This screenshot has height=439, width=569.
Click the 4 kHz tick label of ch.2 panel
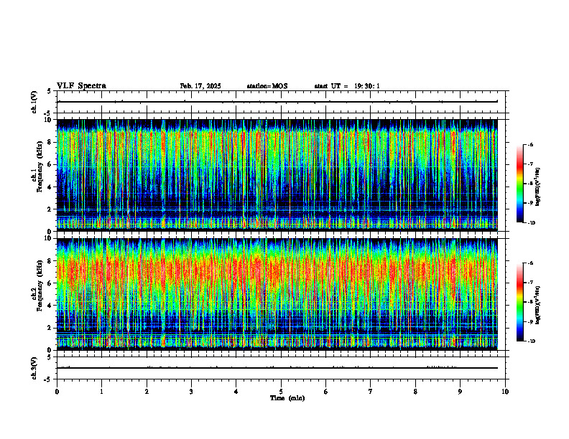pyautogui.click(x=50, y=306)
